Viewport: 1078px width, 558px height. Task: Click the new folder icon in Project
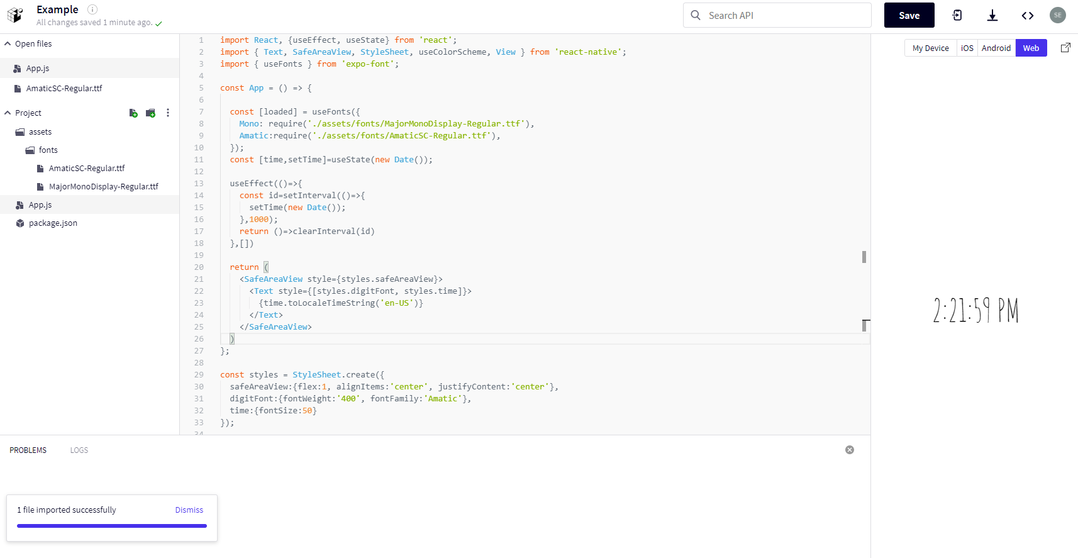[150, 113]
